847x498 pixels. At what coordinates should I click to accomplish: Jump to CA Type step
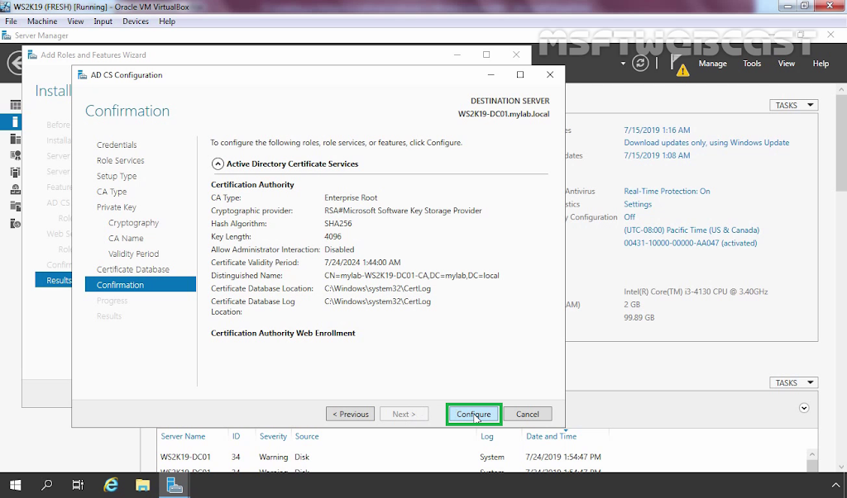[x=112, y=192]
